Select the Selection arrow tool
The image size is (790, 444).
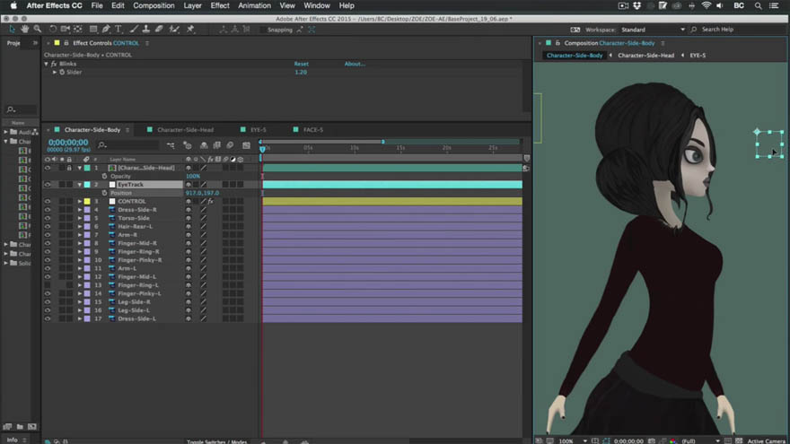[x=12, y=30]
